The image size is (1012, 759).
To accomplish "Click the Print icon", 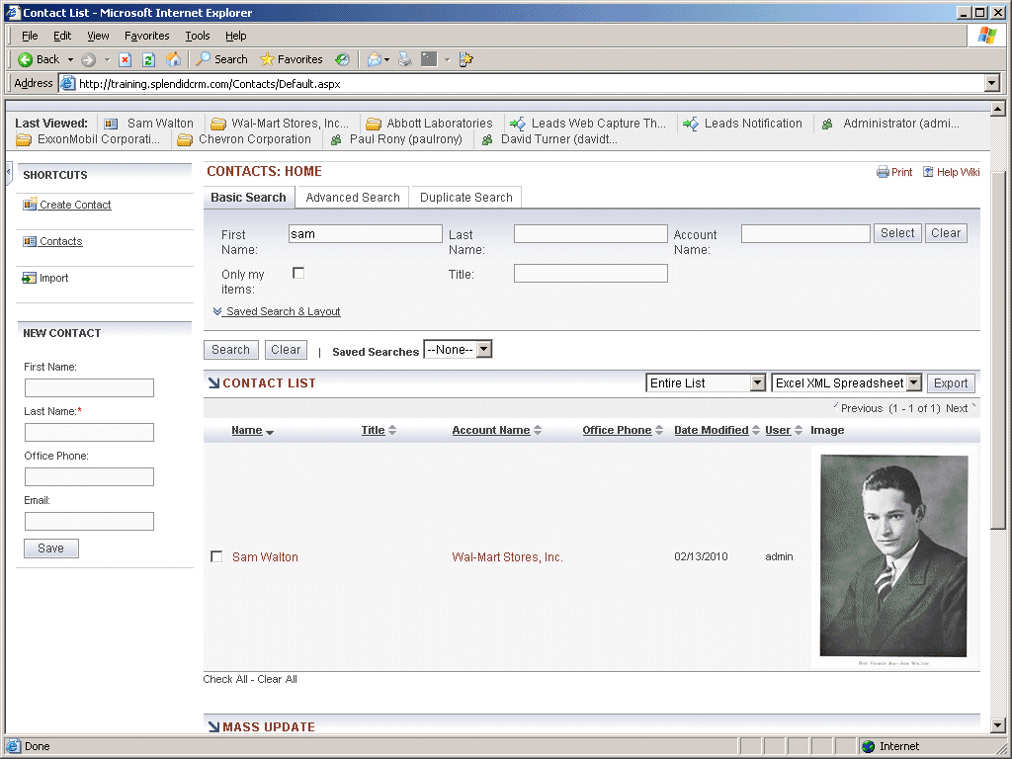I will (x=883, y=172).
